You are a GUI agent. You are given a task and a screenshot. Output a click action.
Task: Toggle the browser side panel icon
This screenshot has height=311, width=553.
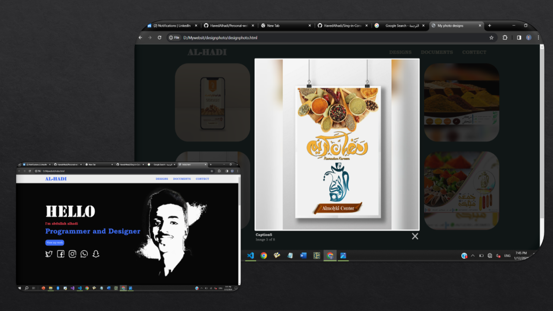519,38
